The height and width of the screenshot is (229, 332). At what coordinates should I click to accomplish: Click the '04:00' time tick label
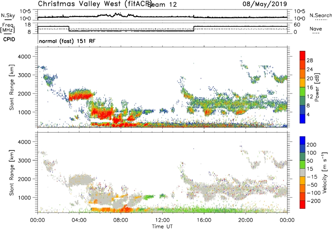tap(79, 220)
